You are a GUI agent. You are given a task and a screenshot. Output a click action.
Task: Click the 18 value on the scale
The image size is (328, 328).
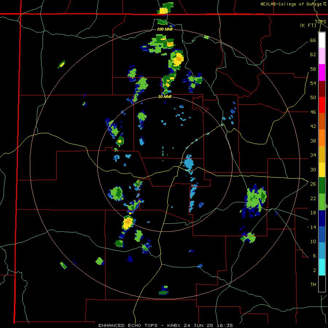(x=313, y=213)
